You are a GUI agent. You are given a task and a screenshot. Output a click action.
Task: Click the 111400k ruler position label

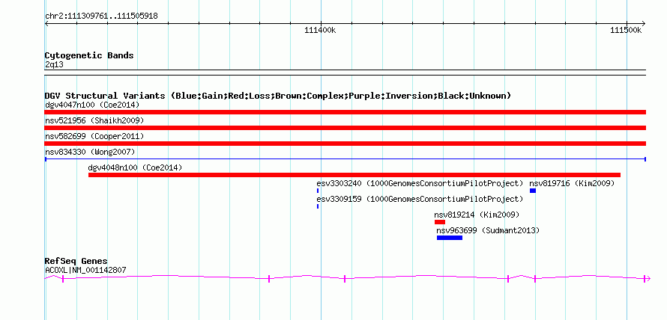point(320,30)
